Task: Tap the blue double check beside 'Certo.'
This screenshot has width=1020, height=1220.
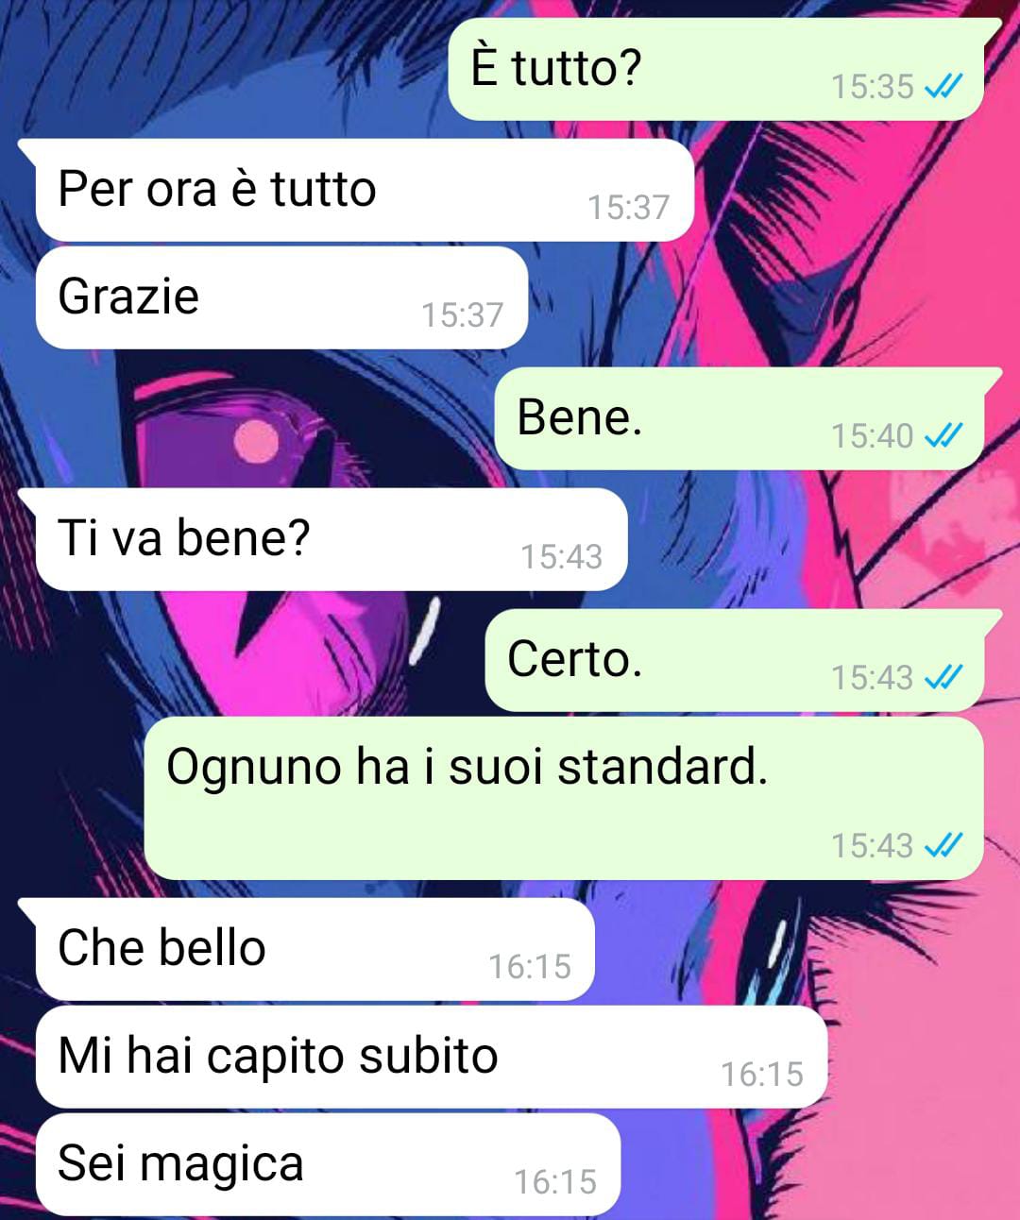Action: click(943, 678)
